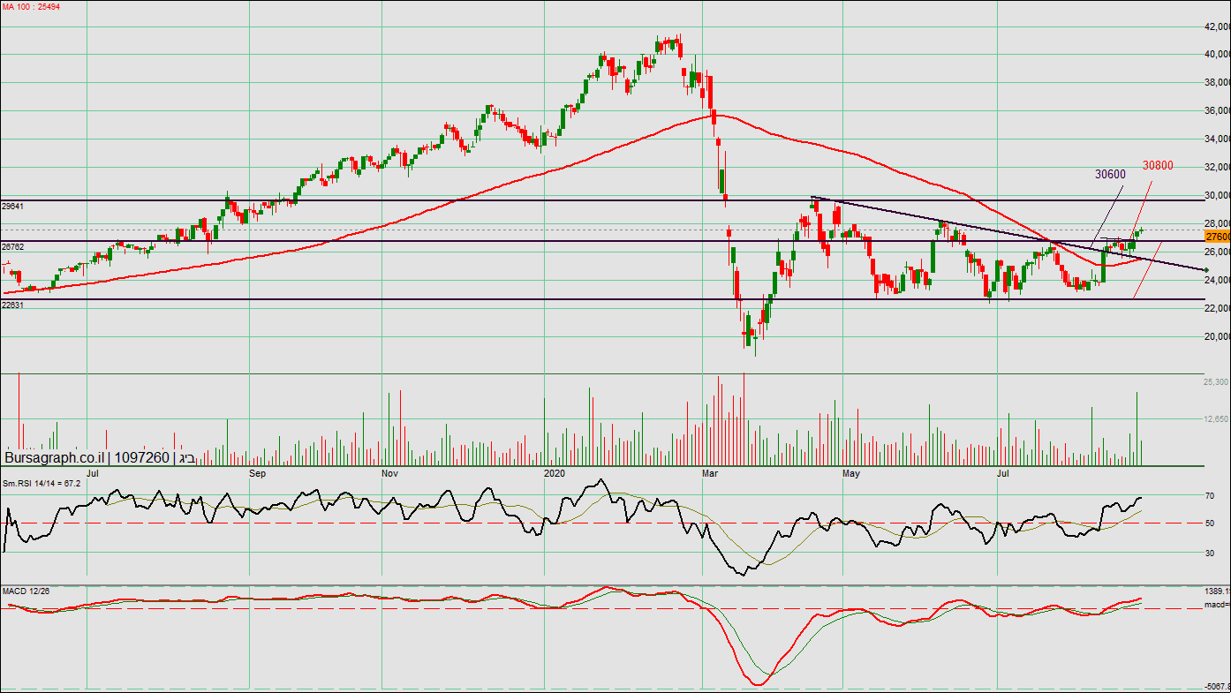The image size is (1231, 693).
Task: Select the 29641 resistance level label
Action: pos(12,206)
